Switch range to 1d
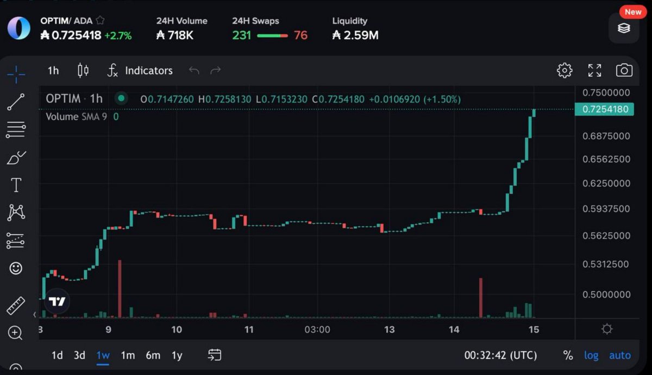 (57, 355)
